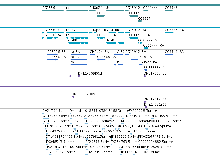Open the Usf gene feature
220x156 pixels.
pyautogui.click(x=115, y=10)
